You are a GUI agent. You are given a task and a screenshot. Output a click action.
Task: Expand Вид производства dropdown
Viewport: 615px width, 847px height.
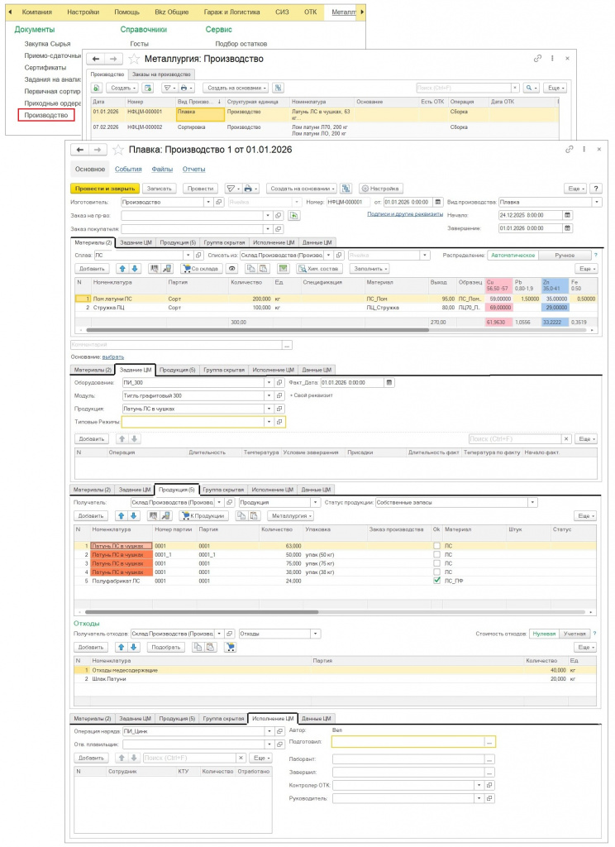tap(597, 202)
